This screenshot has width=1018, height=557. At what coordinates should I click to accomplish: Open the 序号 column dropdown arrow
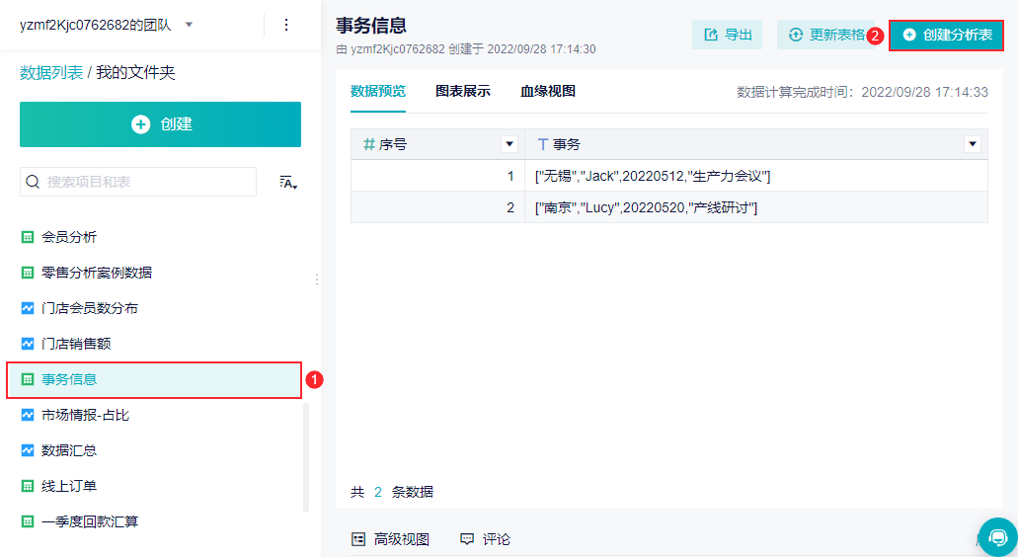(x=509, y=144)
